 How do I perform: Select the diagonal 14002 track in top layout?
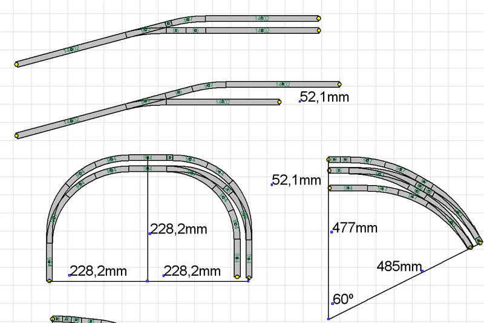pyautogui.click(x=71, y=49)
